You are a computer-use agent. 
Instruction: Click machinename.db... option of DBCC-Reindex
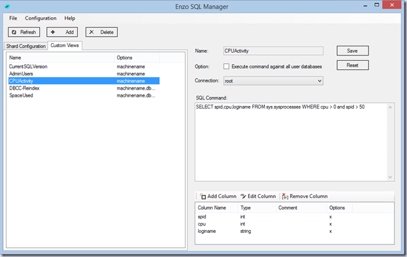pos(136,88)
